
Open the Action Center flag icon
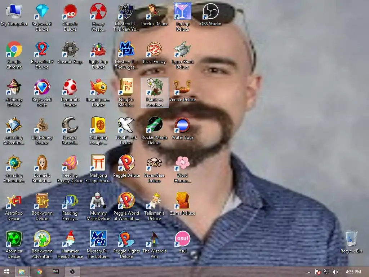(x=318, y=272)
